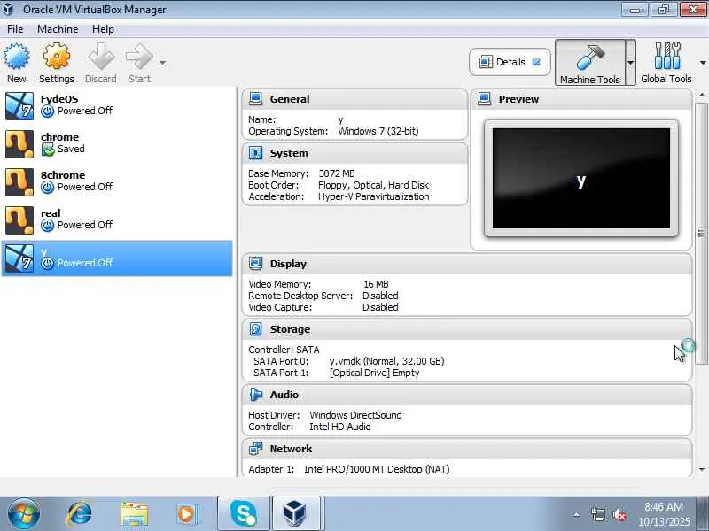This screenshot has width=709, height=531.
Task: Open the Help menu
Action: point(103,29)
